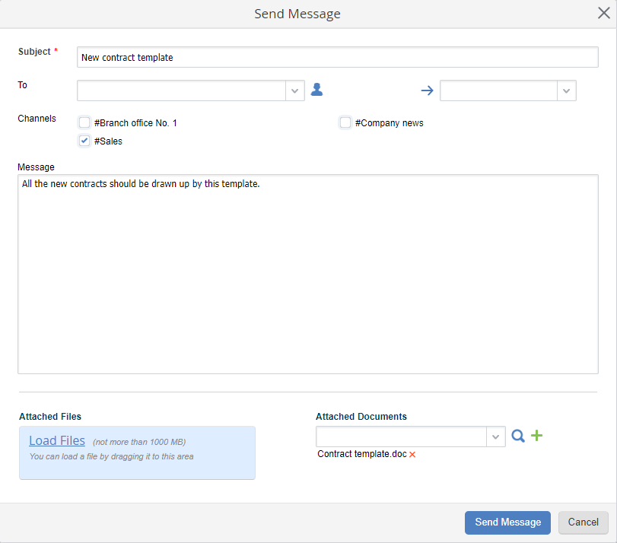The height and width of the screenshot is (543, 617).
Task: Expand the Attached Documents dropdown
Action: point(496,437)
